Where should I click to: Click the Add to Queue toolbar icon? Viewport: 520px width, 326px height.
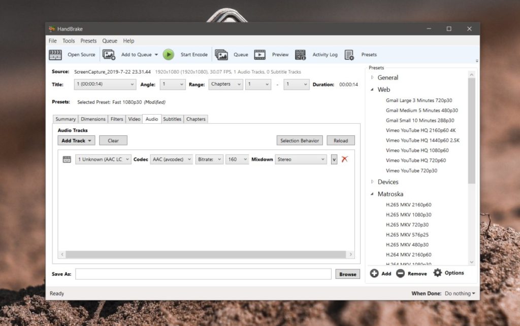point(108,54)
